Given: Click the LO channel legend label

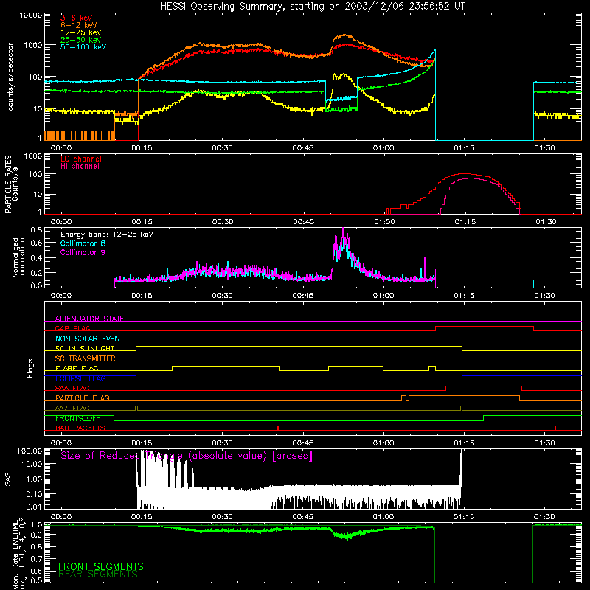Looking at the screenshot, I should (x=81, y=159).
